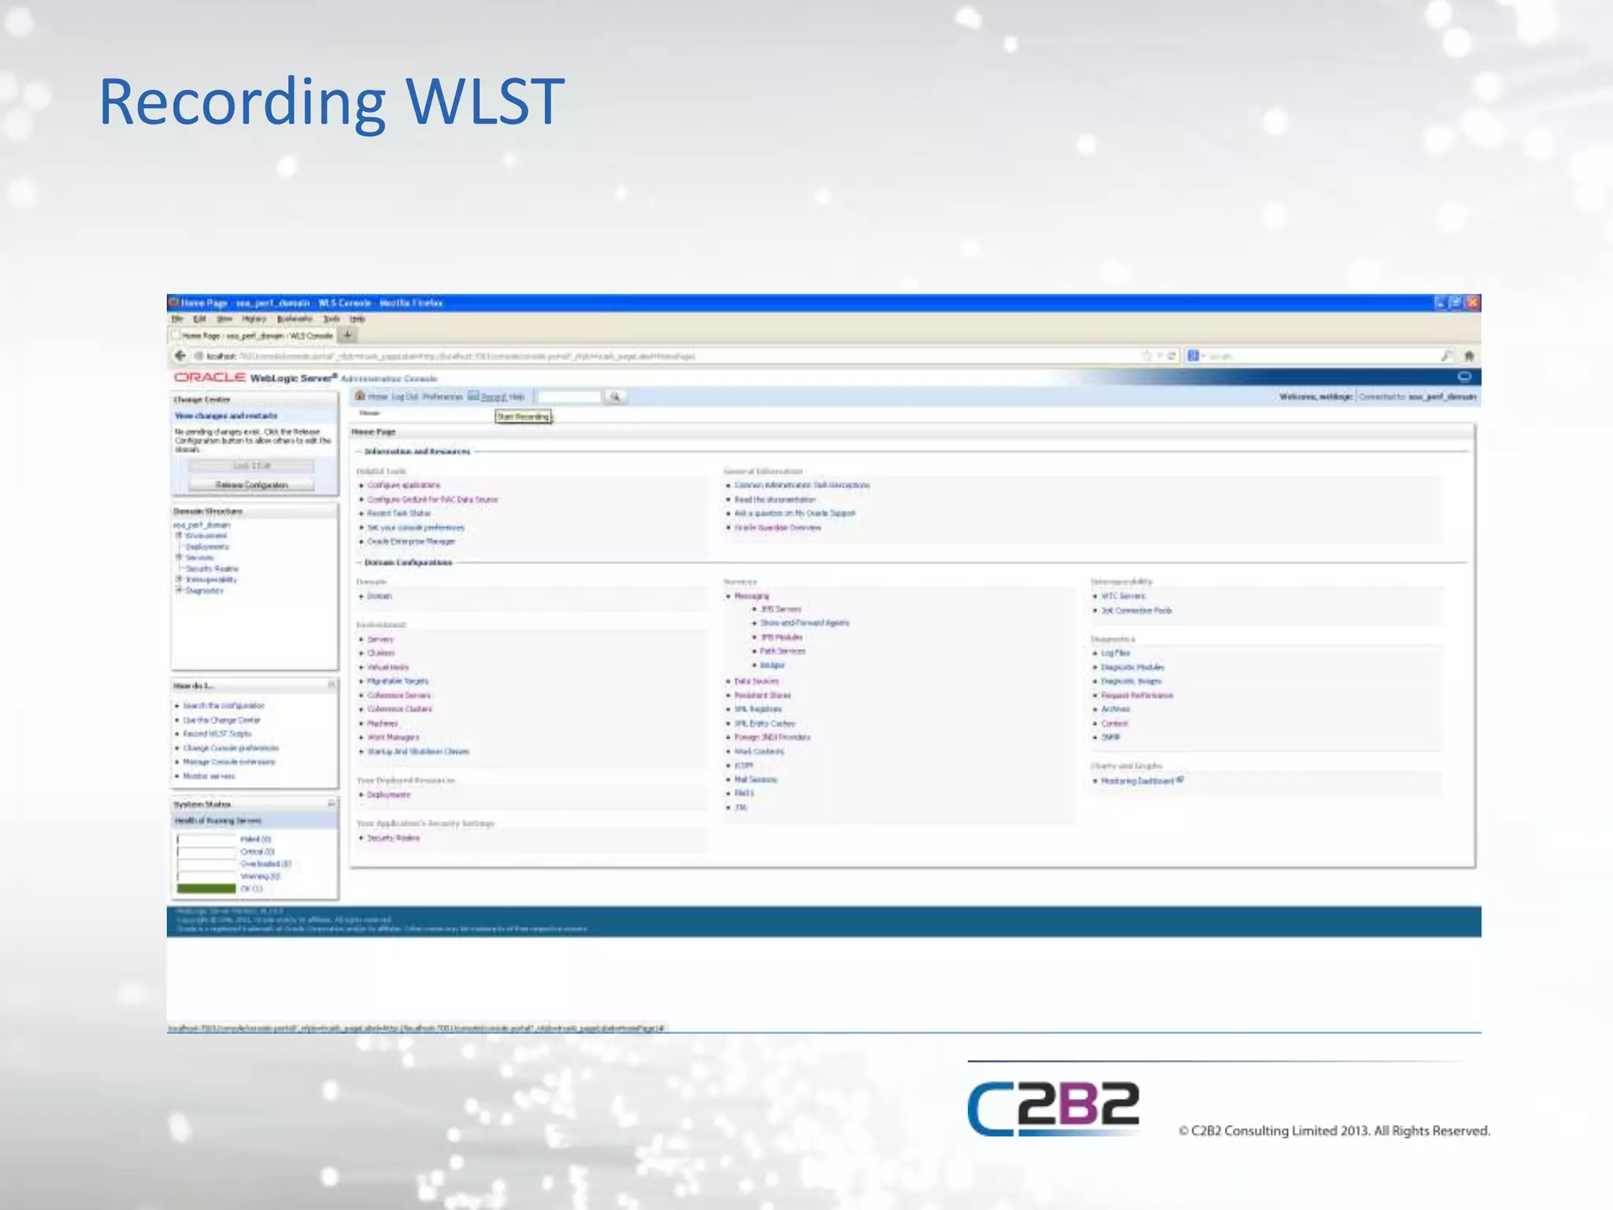Click the Firefox icon in the window title bar
The width and height of the screenshot is (1613, 1210).
click(x=174, y=302)
